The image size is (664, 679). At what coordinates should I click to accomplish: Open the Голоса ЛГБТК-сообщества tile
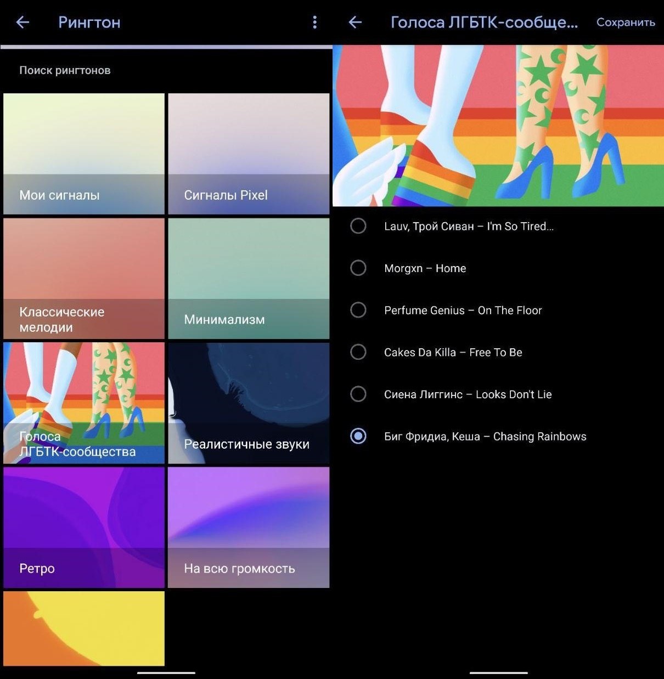pyautogui.click(x=84, y=403)
